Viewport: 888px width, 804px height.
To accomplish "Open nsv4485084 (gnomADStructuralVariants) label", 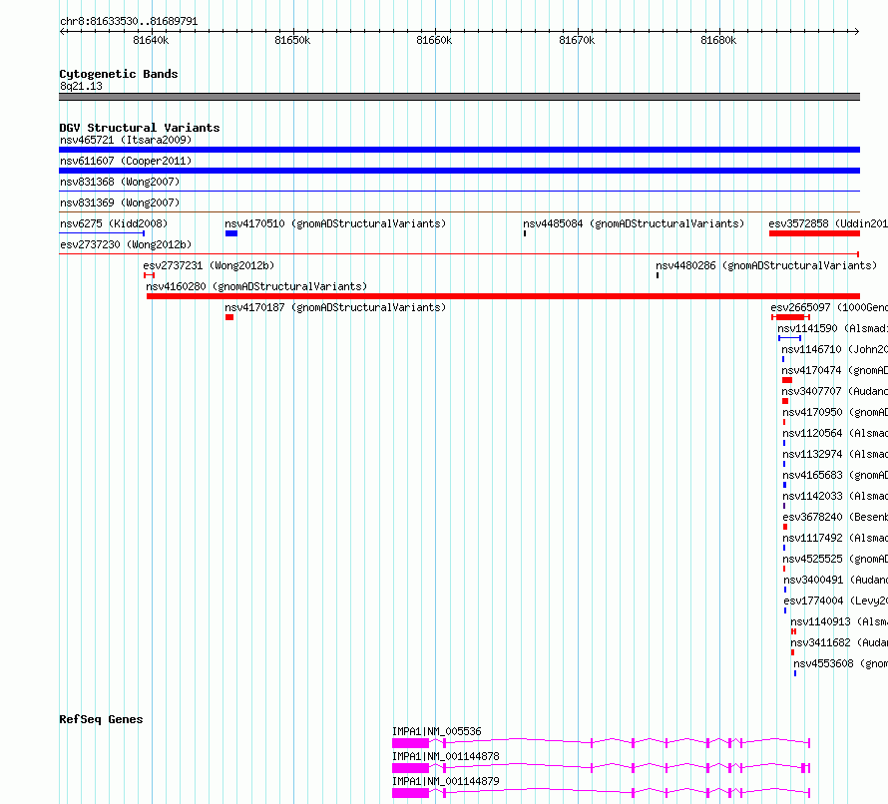I will 634,223.
